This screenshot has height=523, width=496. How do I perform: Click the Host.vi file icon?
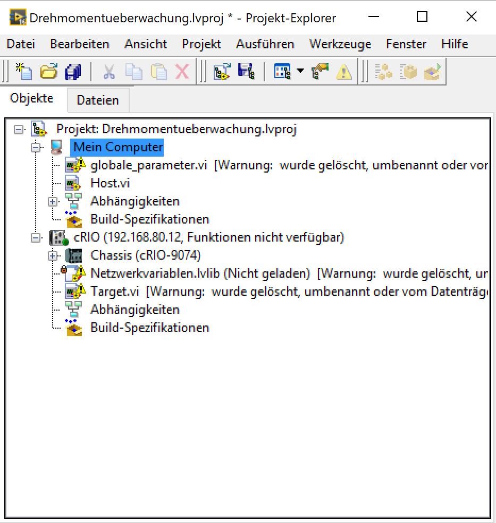point(73,183)
